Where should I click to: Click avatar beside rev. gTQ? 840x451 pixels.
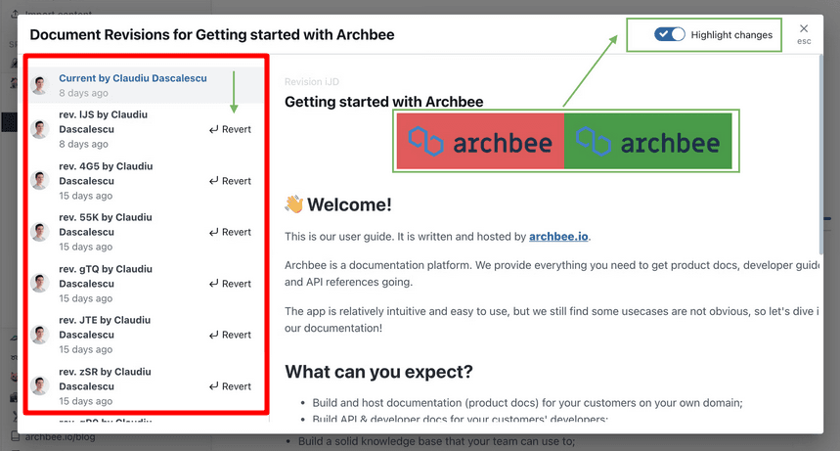click(x=40, y=283)
